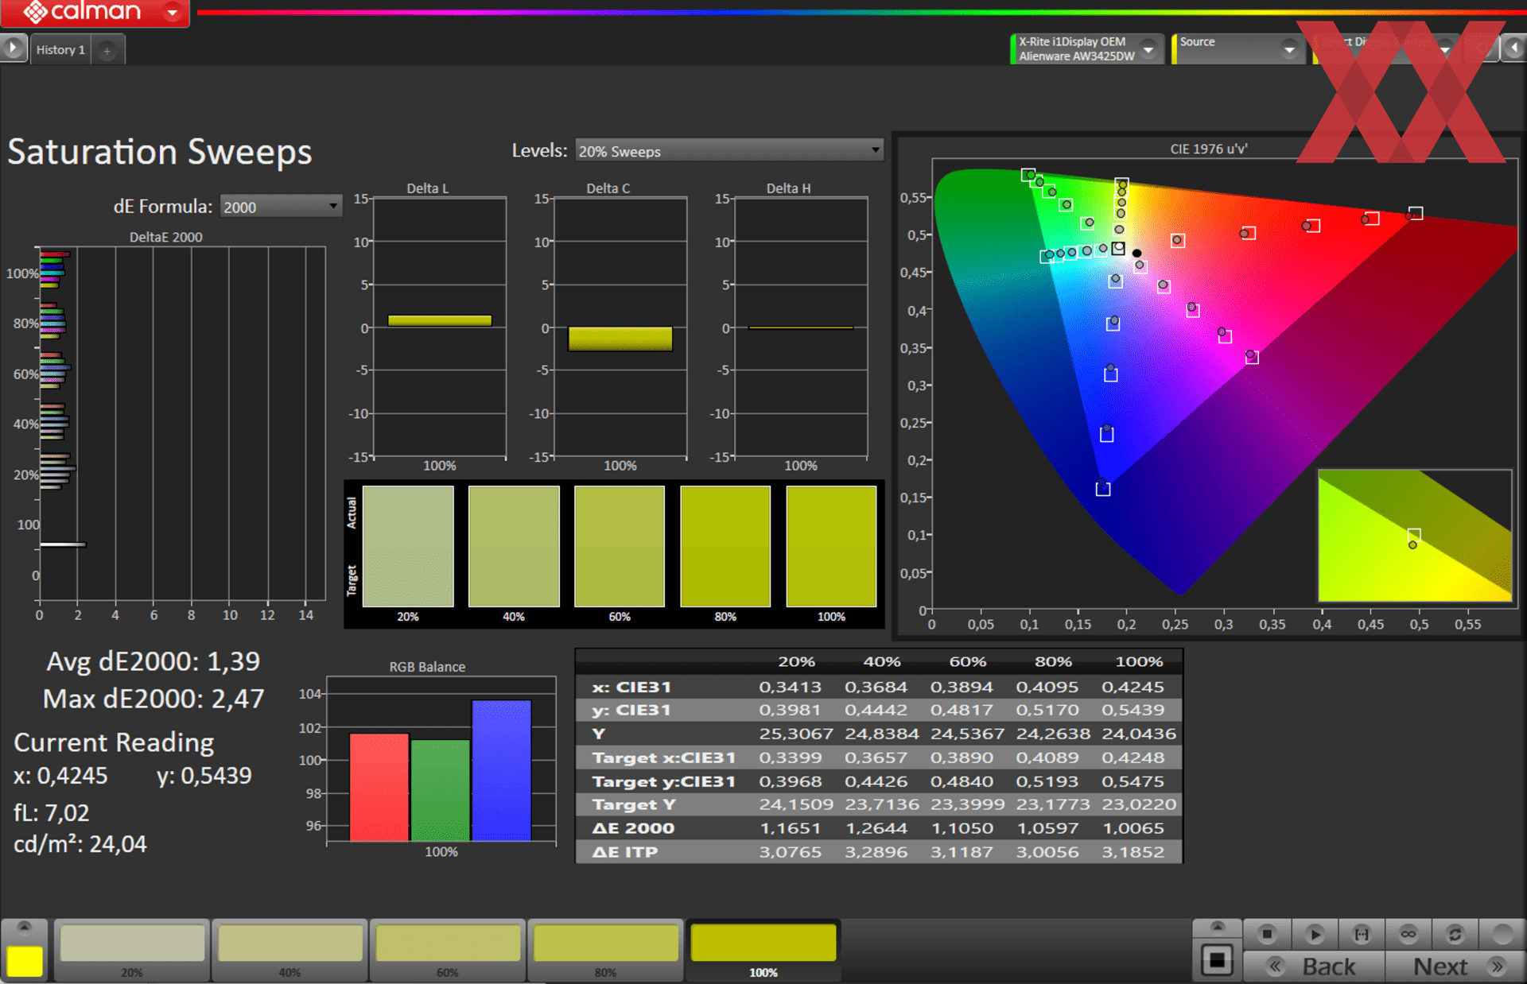The image size is (1527, 984).
Task: Open the Source settings dropdown
Action: (1289, 49)
